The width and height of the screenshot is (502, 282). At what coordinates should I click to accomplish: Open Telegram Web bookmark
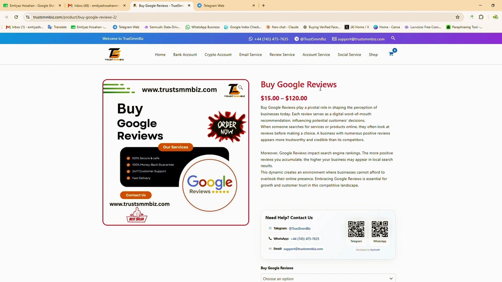click(126, 27)
